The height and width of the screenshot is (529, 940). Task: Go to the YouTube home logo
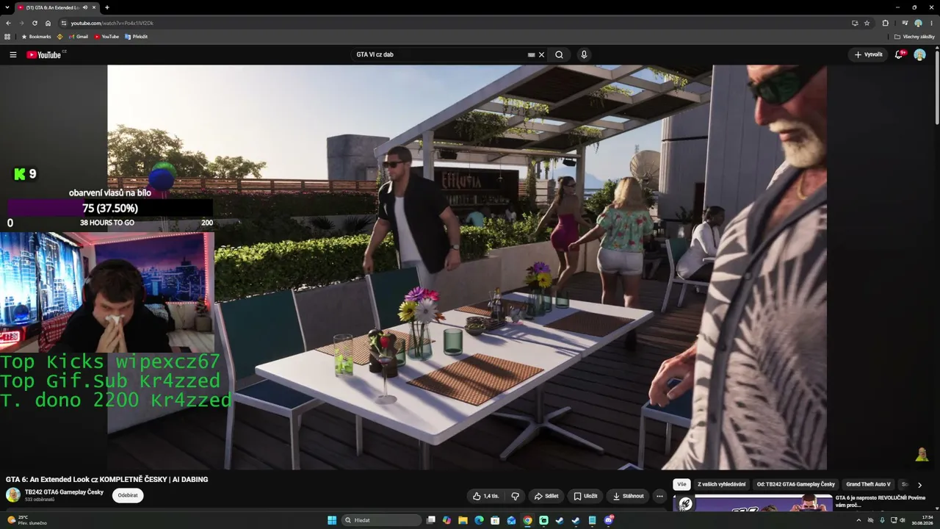tap(46, 54)
